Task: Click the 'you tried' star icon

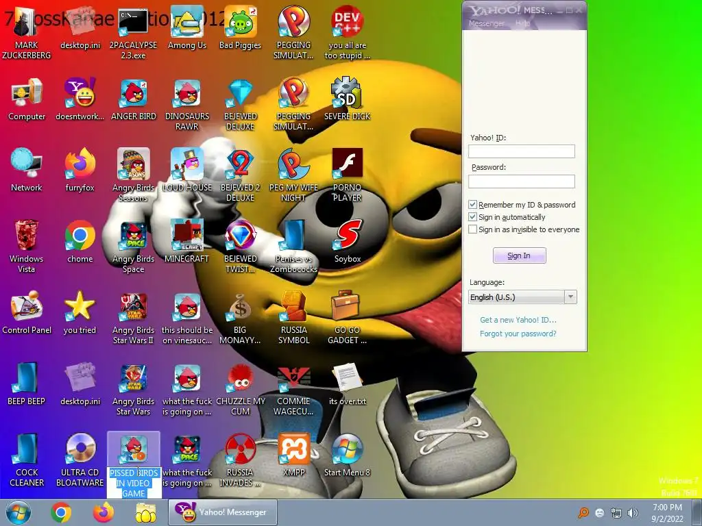Action: pos(80,312)
